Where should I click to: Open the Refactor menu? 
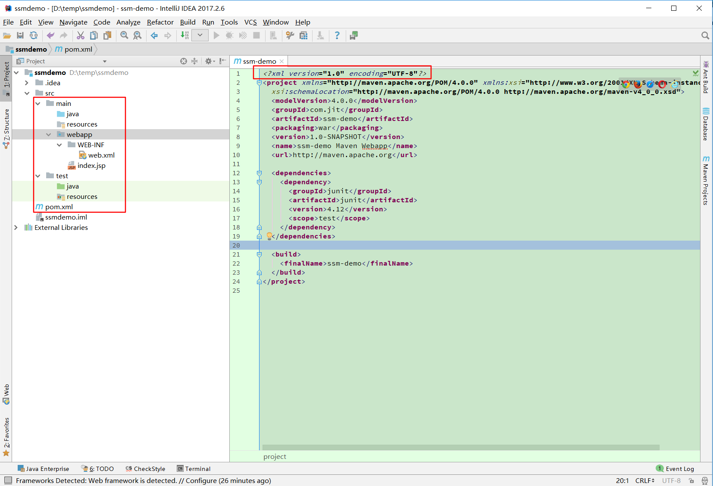click(160, 22)
